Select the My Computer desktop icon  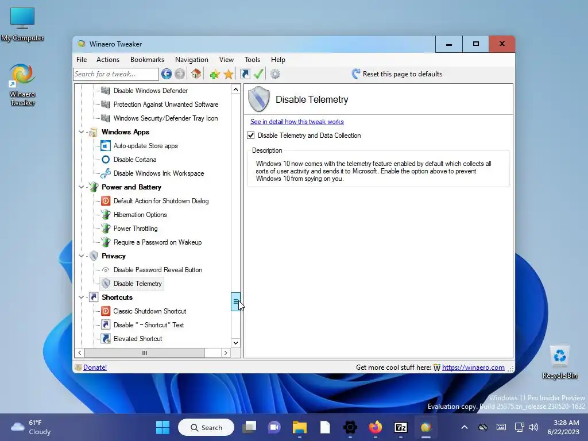click(22, 24)
